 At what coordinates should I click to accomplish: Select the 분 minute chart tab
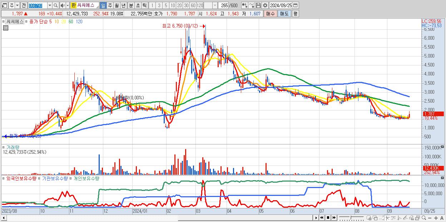pyautogui.click(x=131, y=5)
